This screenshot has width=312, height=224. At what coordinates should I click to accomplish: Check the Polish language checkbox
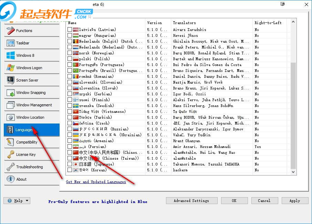point(70,59)
